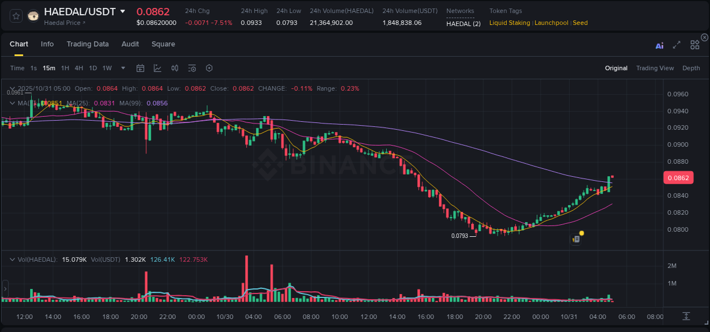The image size is (710, 332).
Task: Toggle HAEDAL/USDT as a favorite star
Action: (x=15, y=16)
